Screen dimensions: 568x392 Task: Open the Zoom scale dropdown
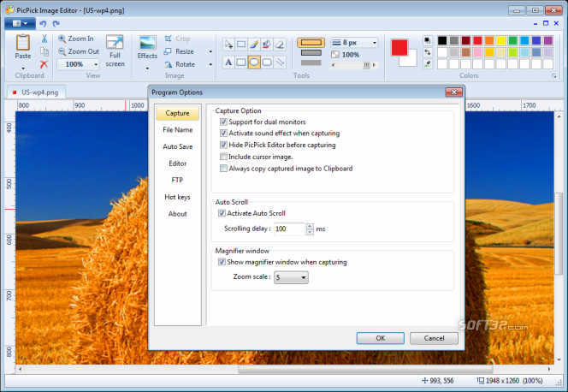point(291,277)
